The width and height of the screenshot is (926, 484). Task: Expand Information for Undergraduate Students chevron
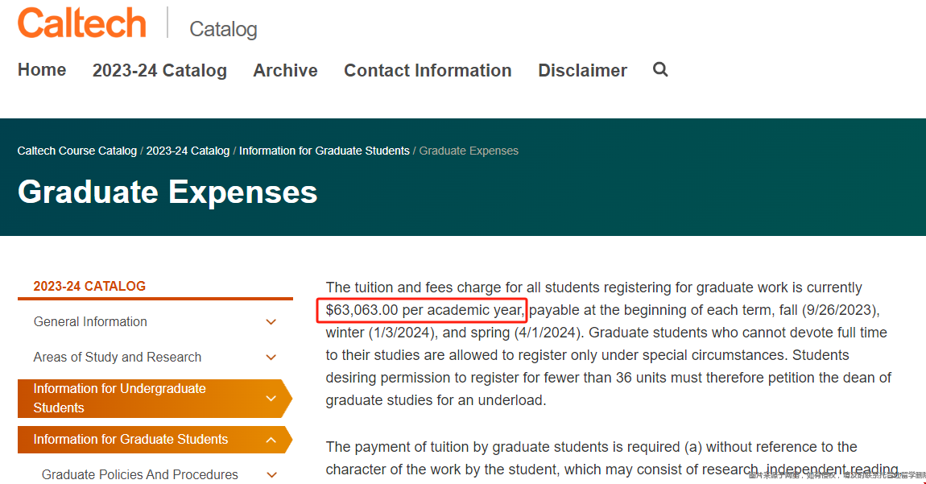pyautogui.click(x=271, y=399)
